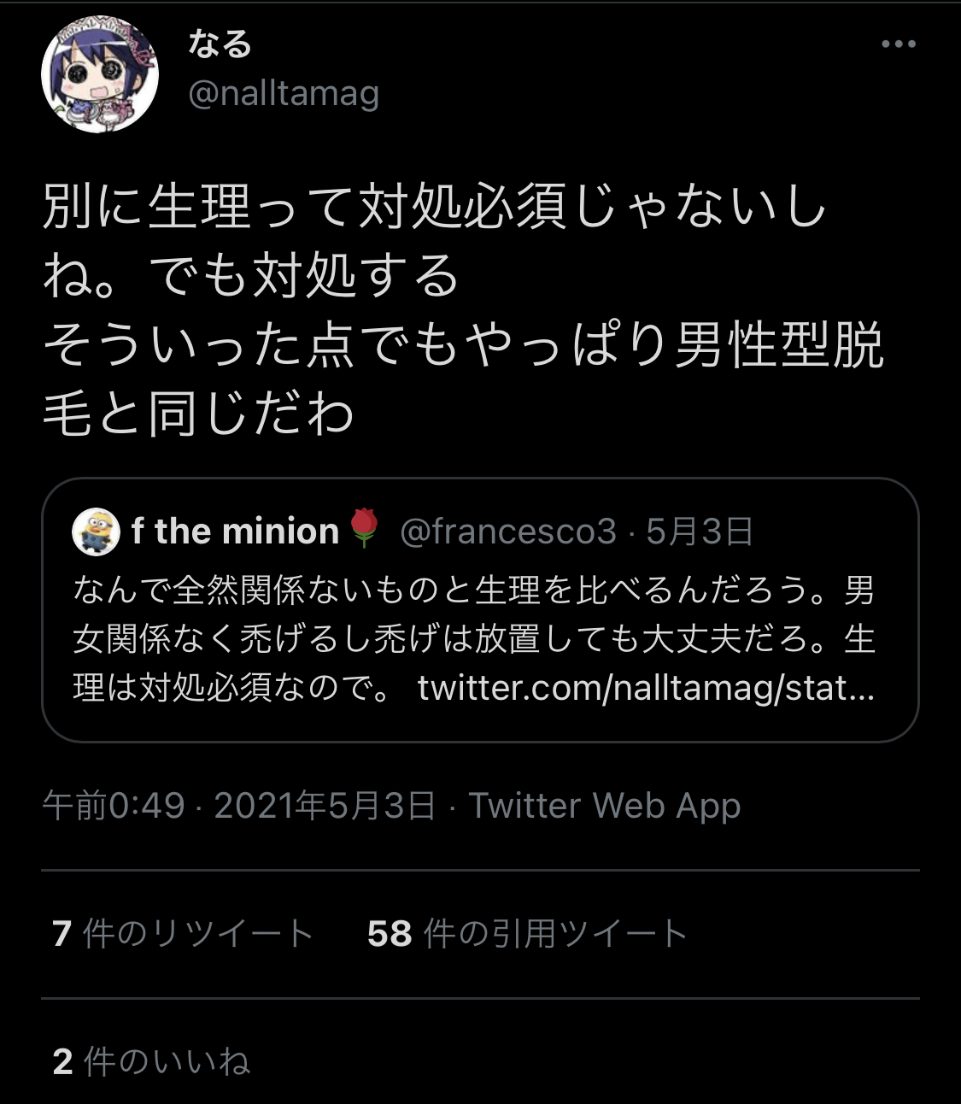Viewport: 961px width, 1104px height.
Task: Click the minion avatar in quoted tweet
Action: (96, 531)
